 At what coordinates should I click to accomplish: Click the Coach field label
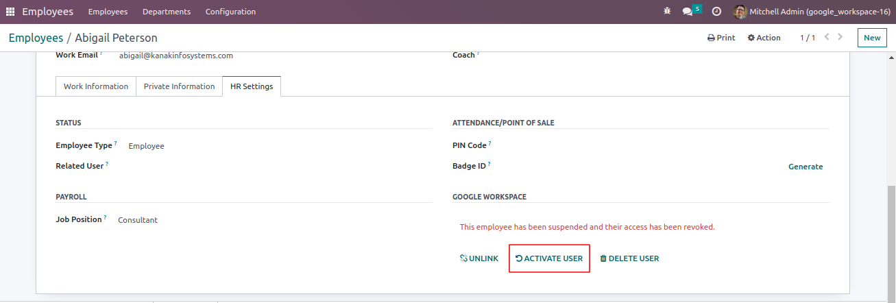point(463,55)
